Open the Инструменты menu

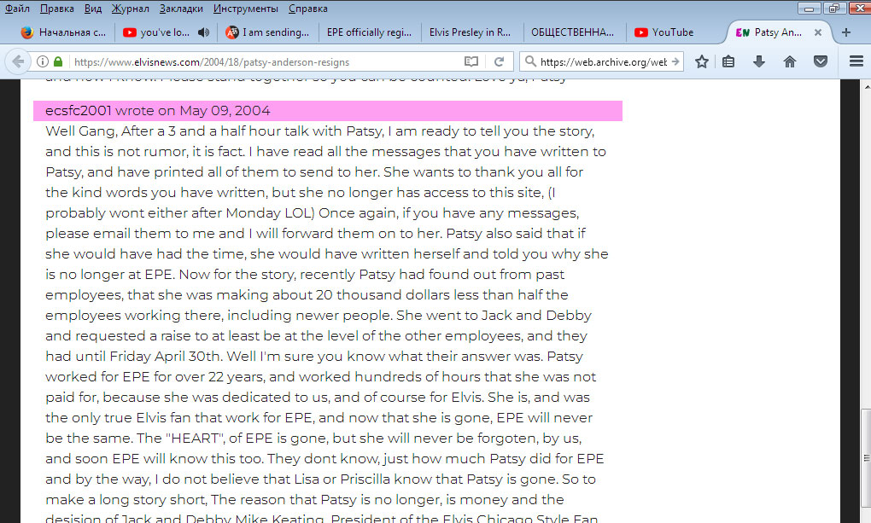246,9
